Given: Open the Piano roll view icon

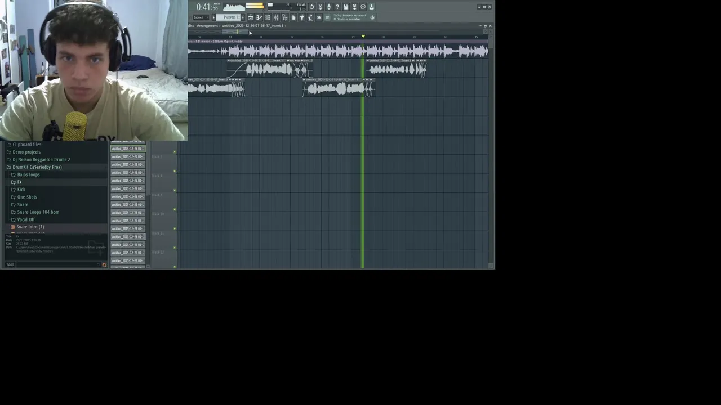Looking at the screenshot, I should click(259, 17).
